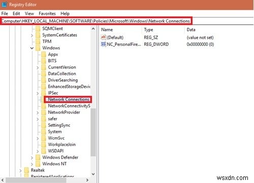This screenshot has width=254, height=183.
Task: Select the Appx folder icon
Action: coord(44,54)
